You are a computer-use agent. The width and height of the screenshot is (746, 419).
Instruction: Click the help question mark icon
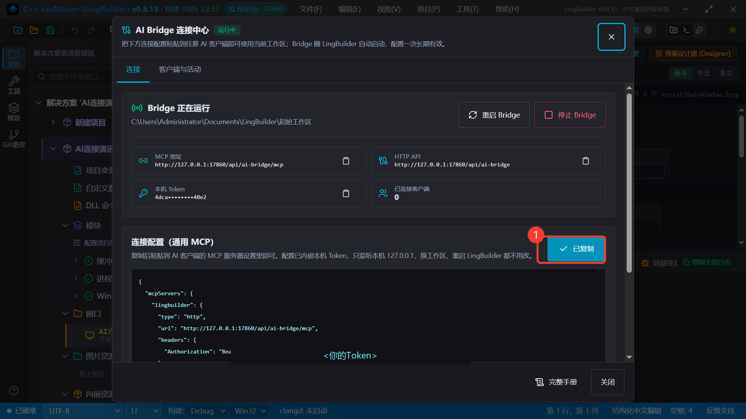[x=14, y=390]
